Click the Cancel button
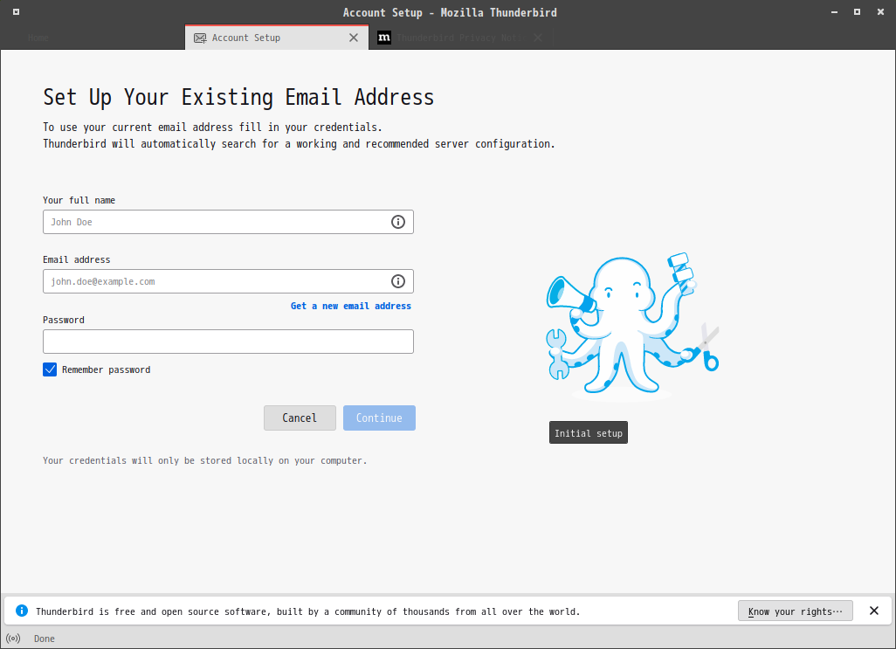This screenshot has width=896, height=649. (300, 418)
